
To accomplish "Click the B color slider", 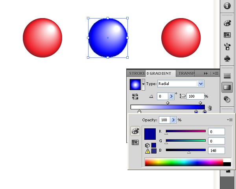I will 186,150.
